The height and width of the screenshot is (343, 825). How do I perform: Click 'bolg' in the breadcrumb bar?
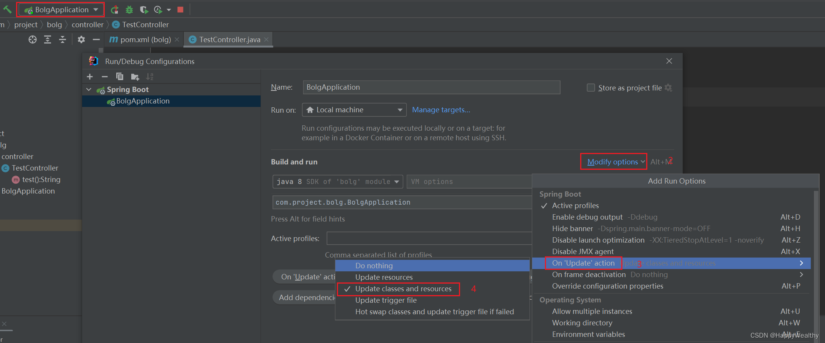tap(54, 25)
